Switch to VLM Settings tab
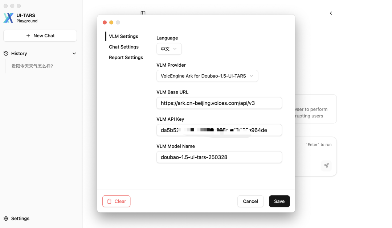 (x=123, y=37)
